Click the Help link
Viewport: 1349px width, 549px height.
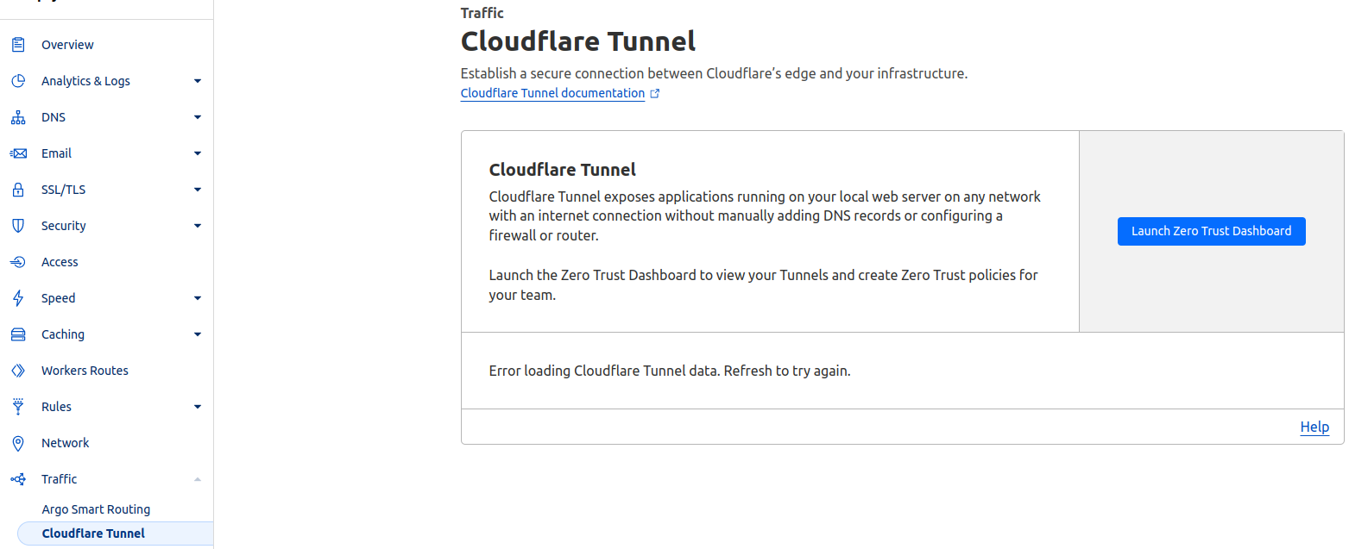[1314, 427]
